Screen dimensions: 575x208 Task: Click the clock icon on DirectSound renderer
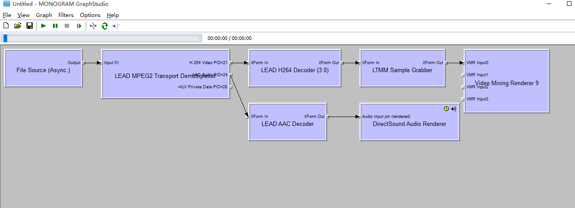[446, 109]
